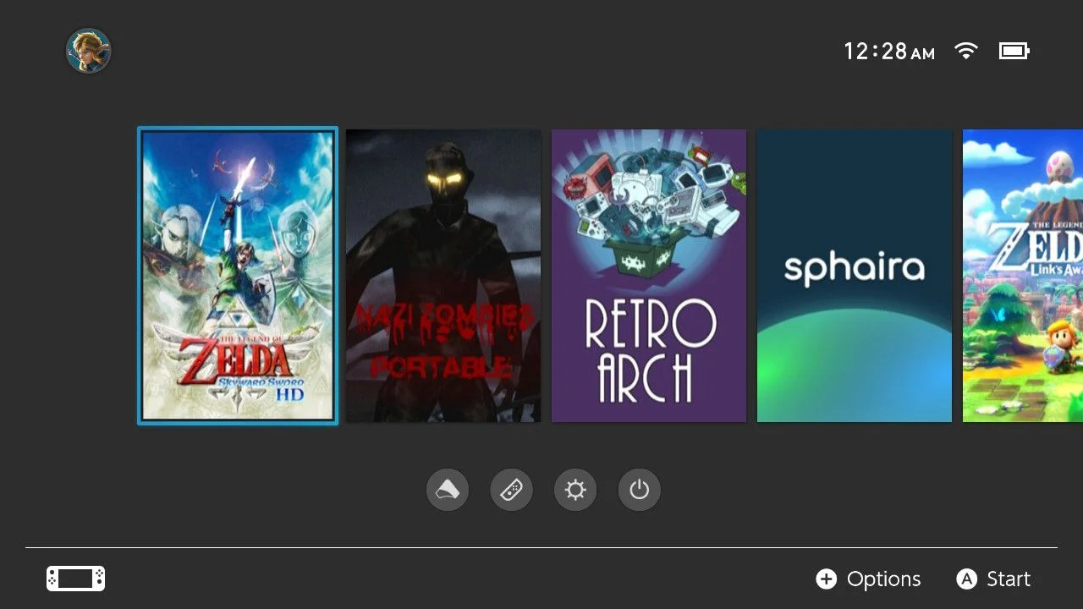The width and height of the screenshot is (1083, 609).
Task: Open the user profile avatar
Action: (x=89, y=51)
